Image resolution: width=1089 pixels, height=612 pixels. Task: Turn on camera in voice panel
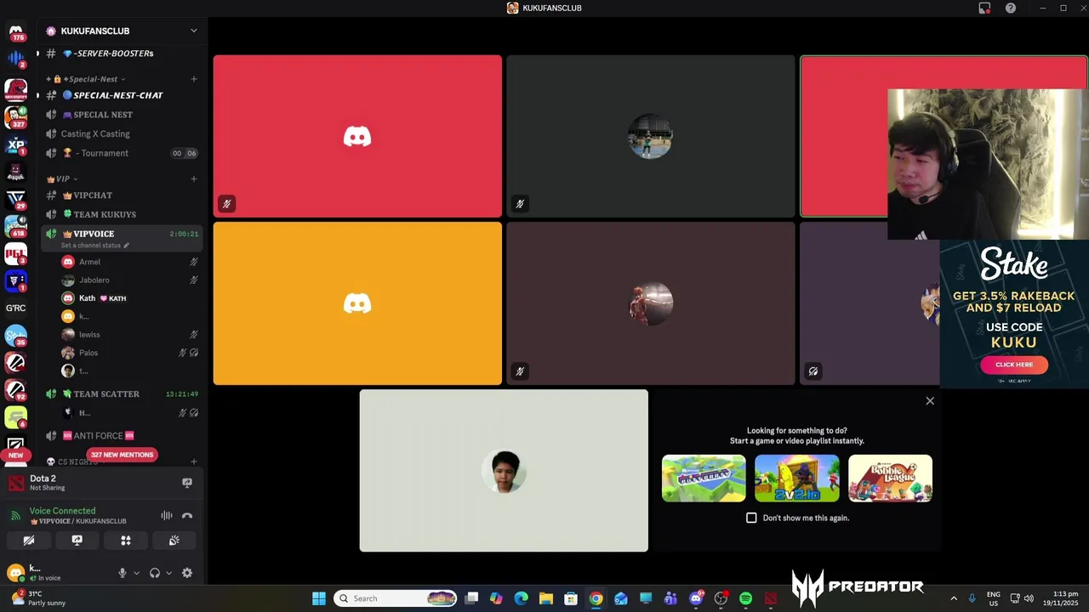29,541
